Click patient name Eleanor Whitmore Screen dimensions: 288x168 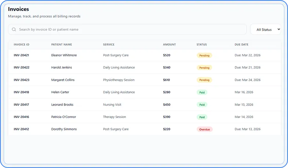(x=64, y=56)
